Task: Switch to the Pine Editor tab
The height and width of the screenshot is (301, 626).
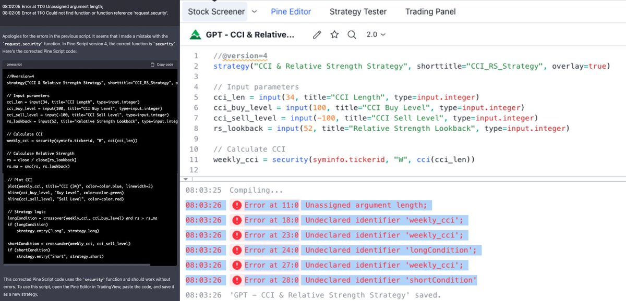Action: [x=291, y=11]
